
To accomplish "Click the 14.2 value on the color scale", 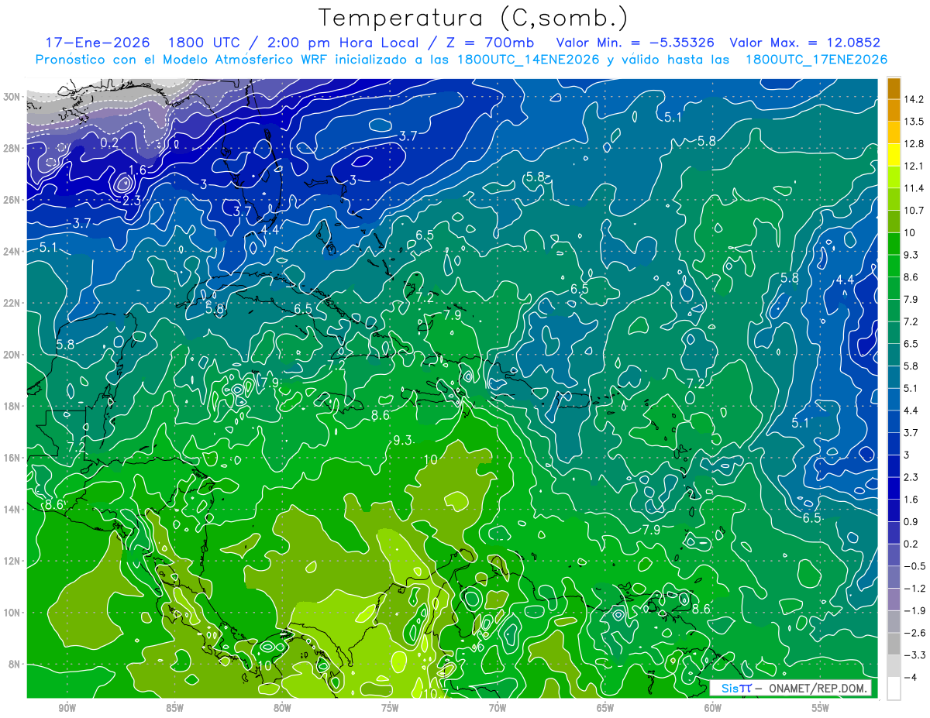I will (914, 99).
